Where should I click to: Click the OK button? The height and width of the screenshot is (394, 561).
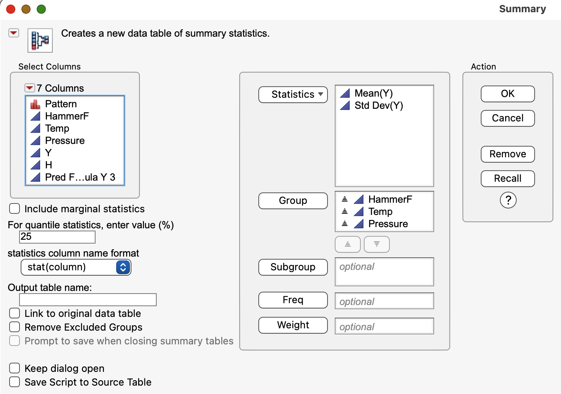507,94
